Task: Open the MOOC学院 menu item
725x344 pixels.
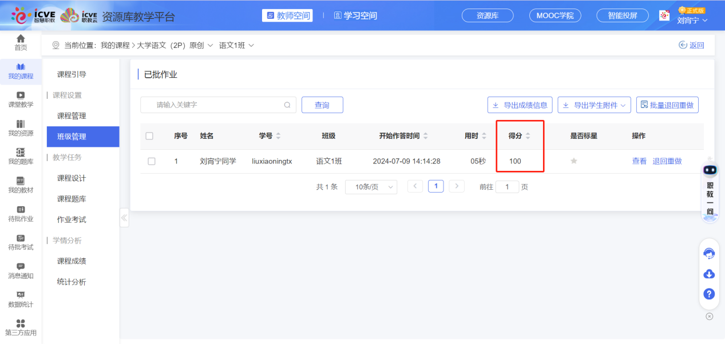Action: [554, 15]
